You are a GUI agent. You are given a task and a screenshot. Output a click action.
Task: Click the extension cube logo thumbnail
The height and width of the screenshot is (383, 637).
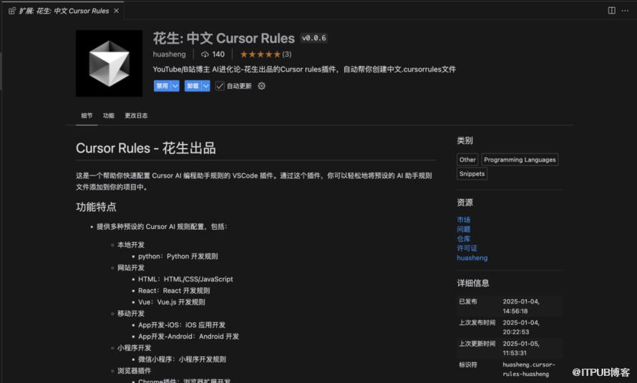coord(109,64)
